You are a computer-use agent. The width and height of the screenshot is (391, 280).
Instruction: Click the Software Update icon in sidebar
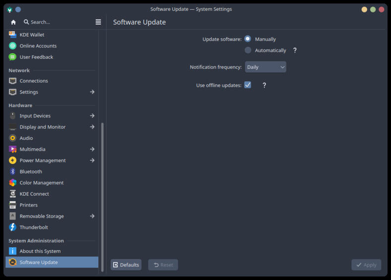pos(12,262)
